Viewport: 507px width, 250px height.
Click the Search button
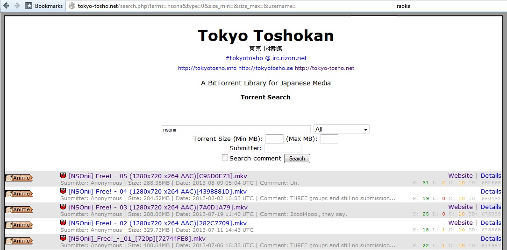[x=297, y=159]
